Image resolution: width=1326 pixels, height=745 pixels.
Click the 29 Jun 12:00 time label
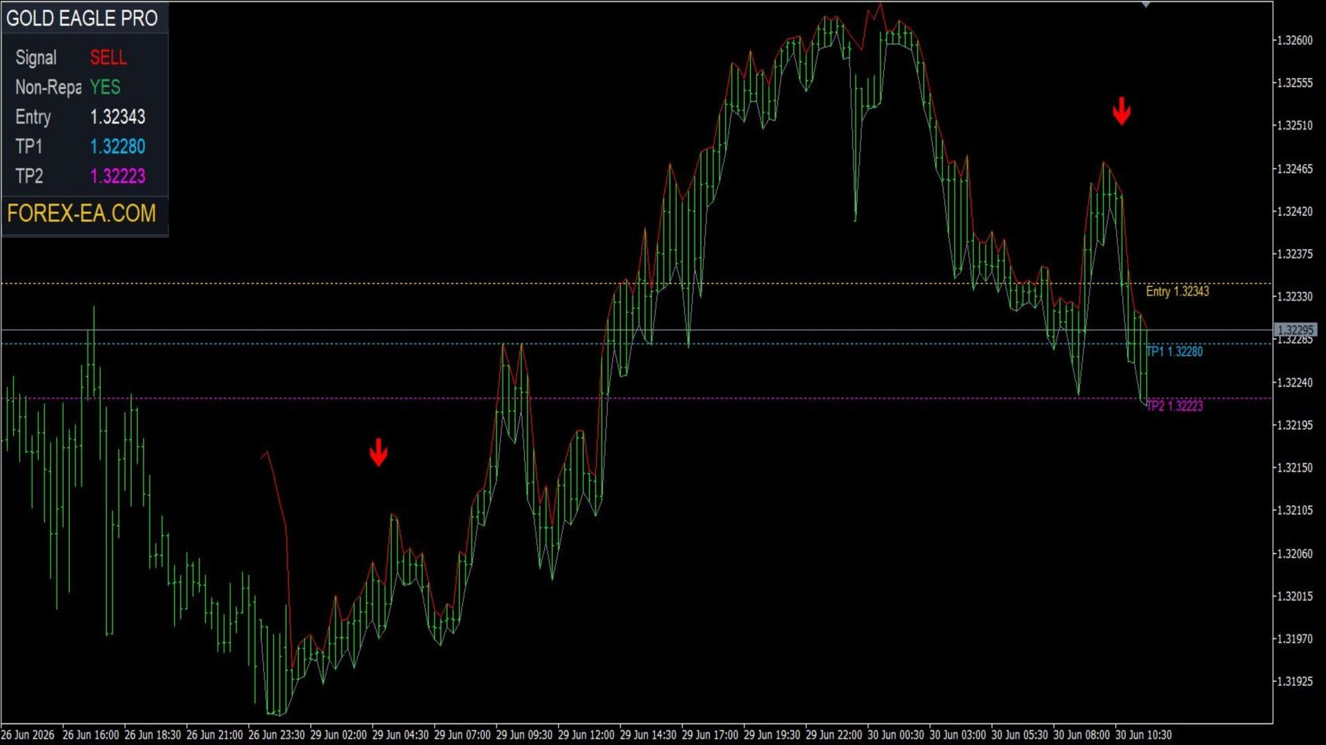(586, 735)
